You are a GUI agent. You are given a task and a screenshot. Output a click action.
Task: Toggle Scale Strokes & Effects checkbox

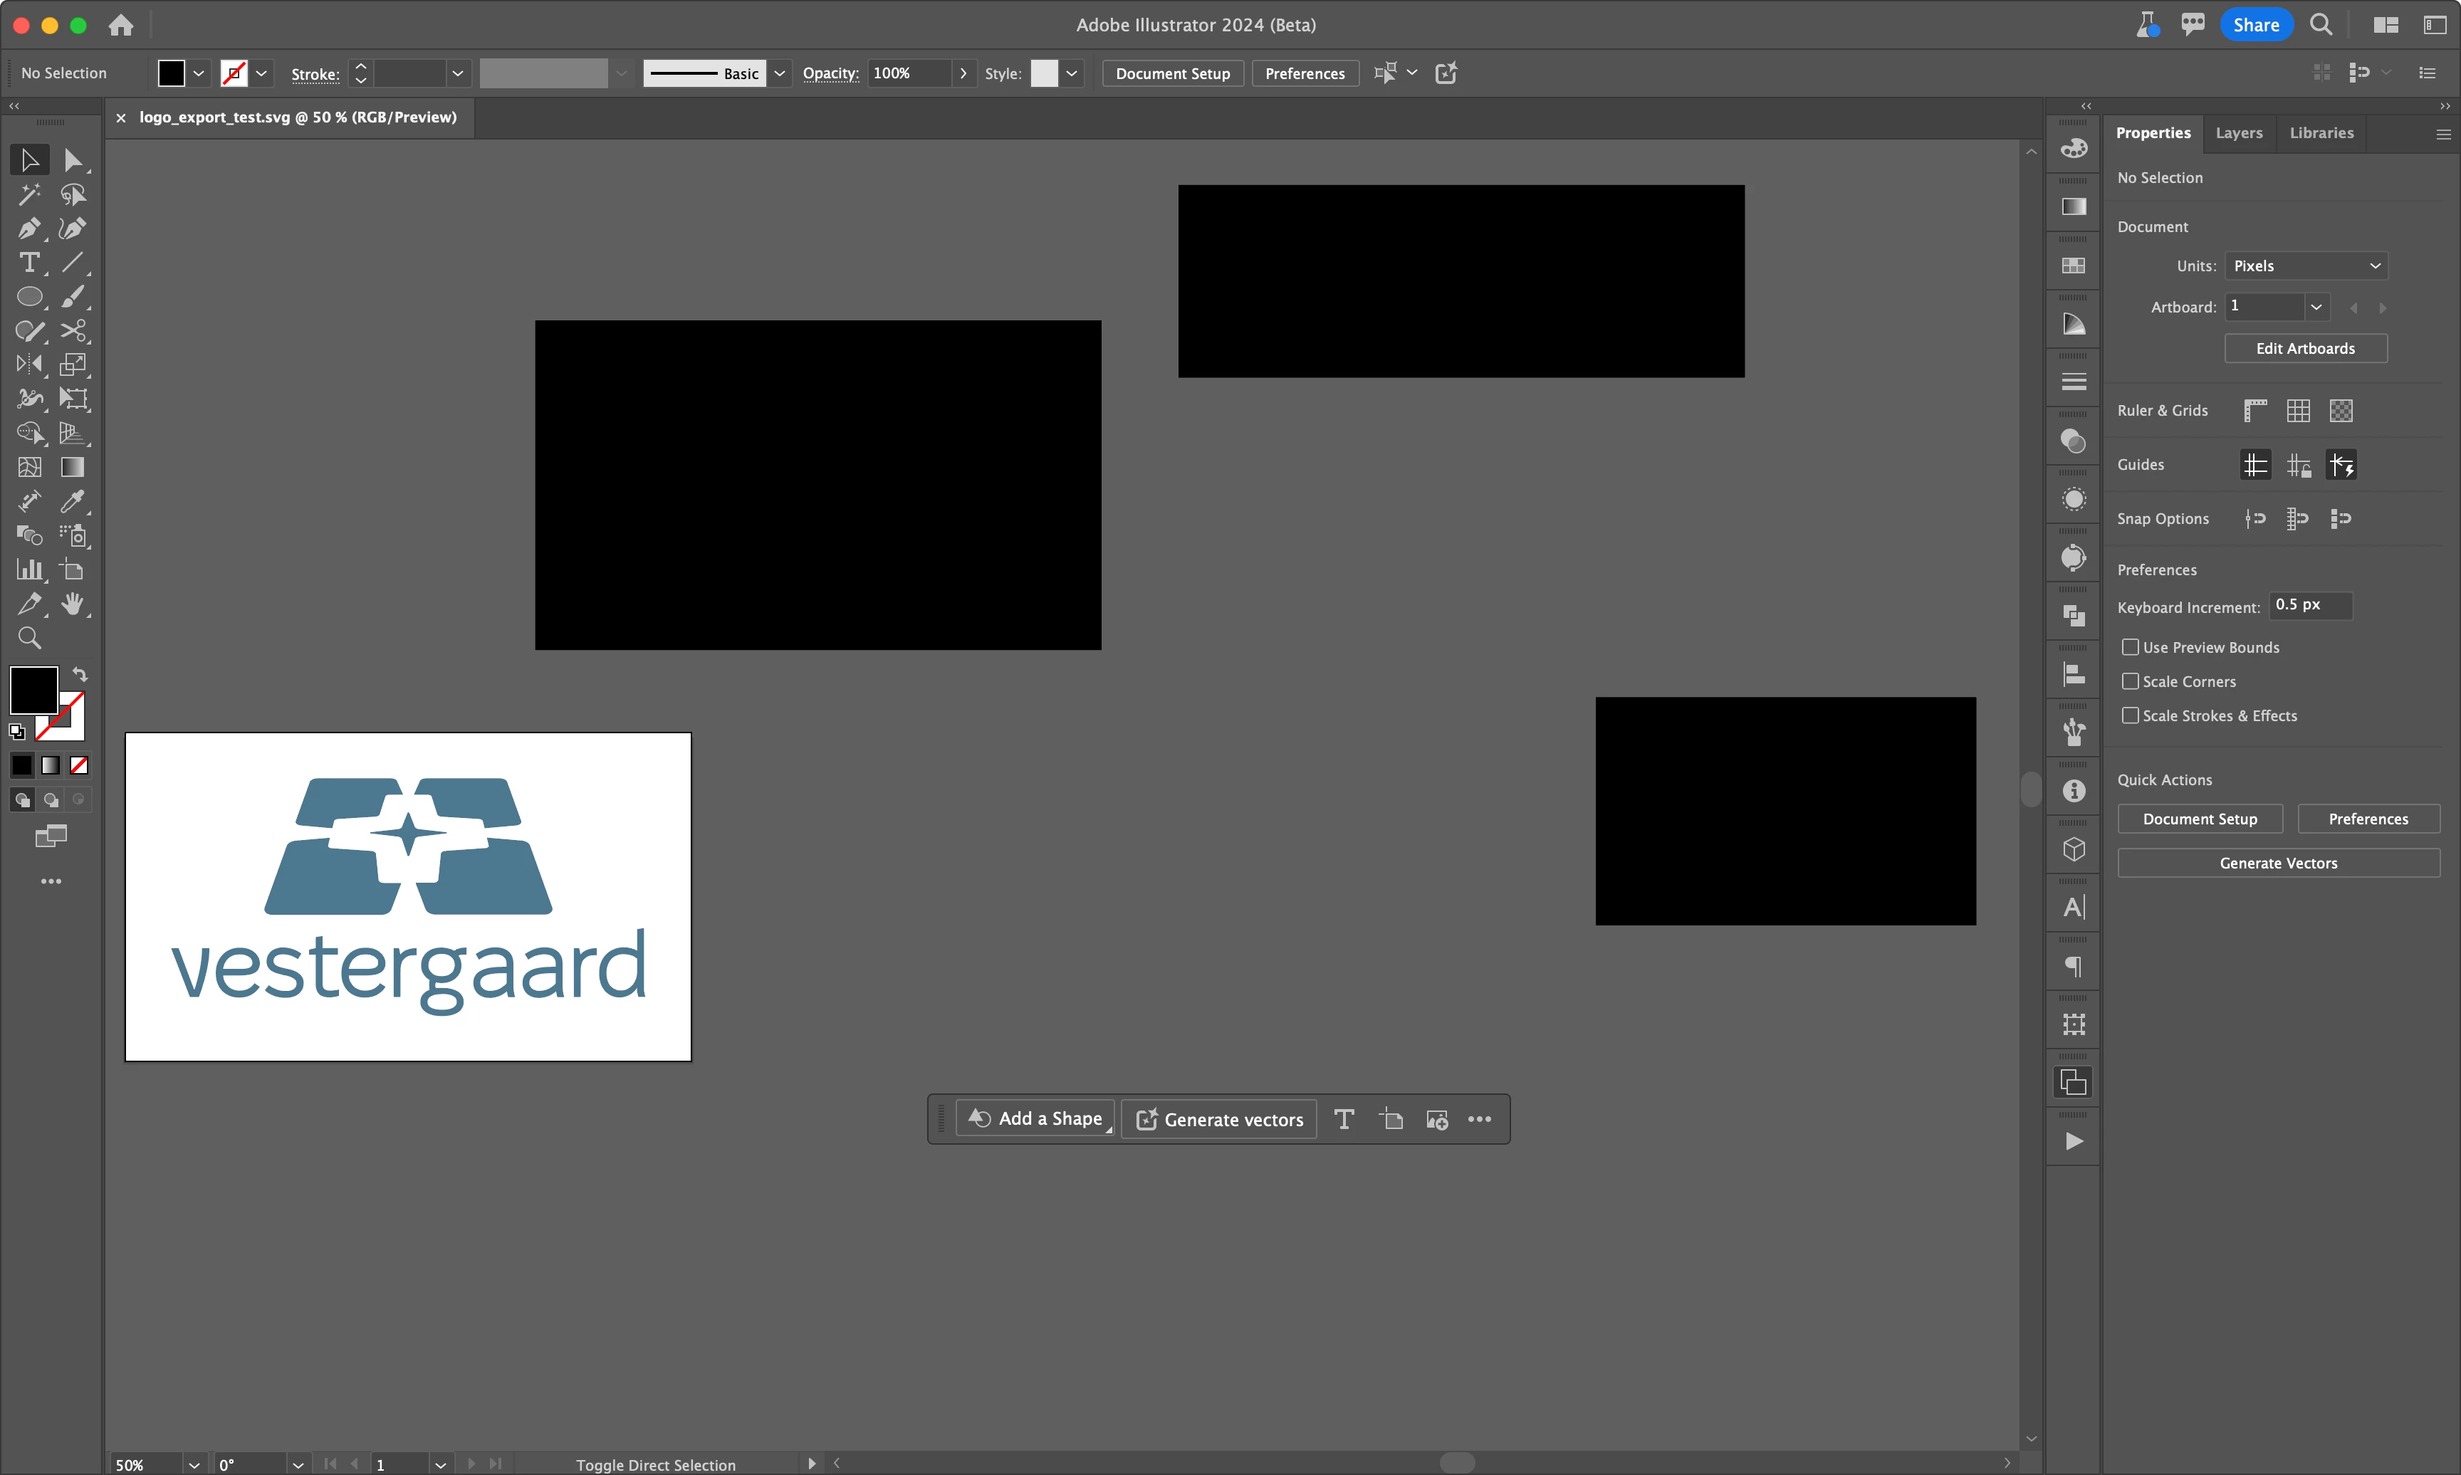point(2130,715)
